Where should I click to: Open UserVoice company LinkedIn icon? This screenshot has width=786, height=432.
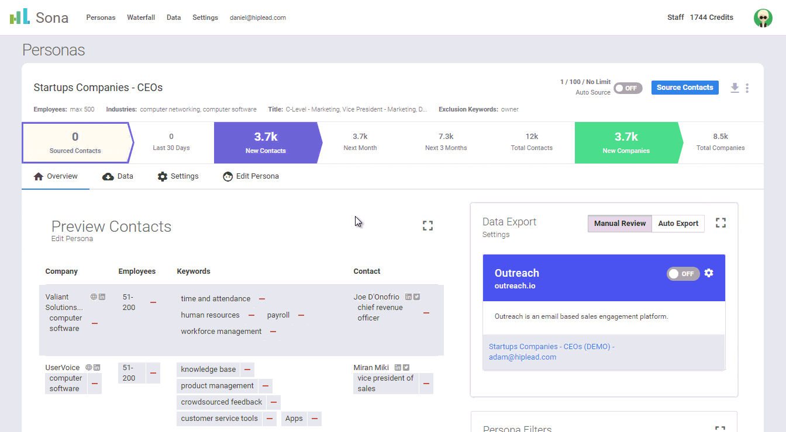pyautogui.click(x=97, y=368)
